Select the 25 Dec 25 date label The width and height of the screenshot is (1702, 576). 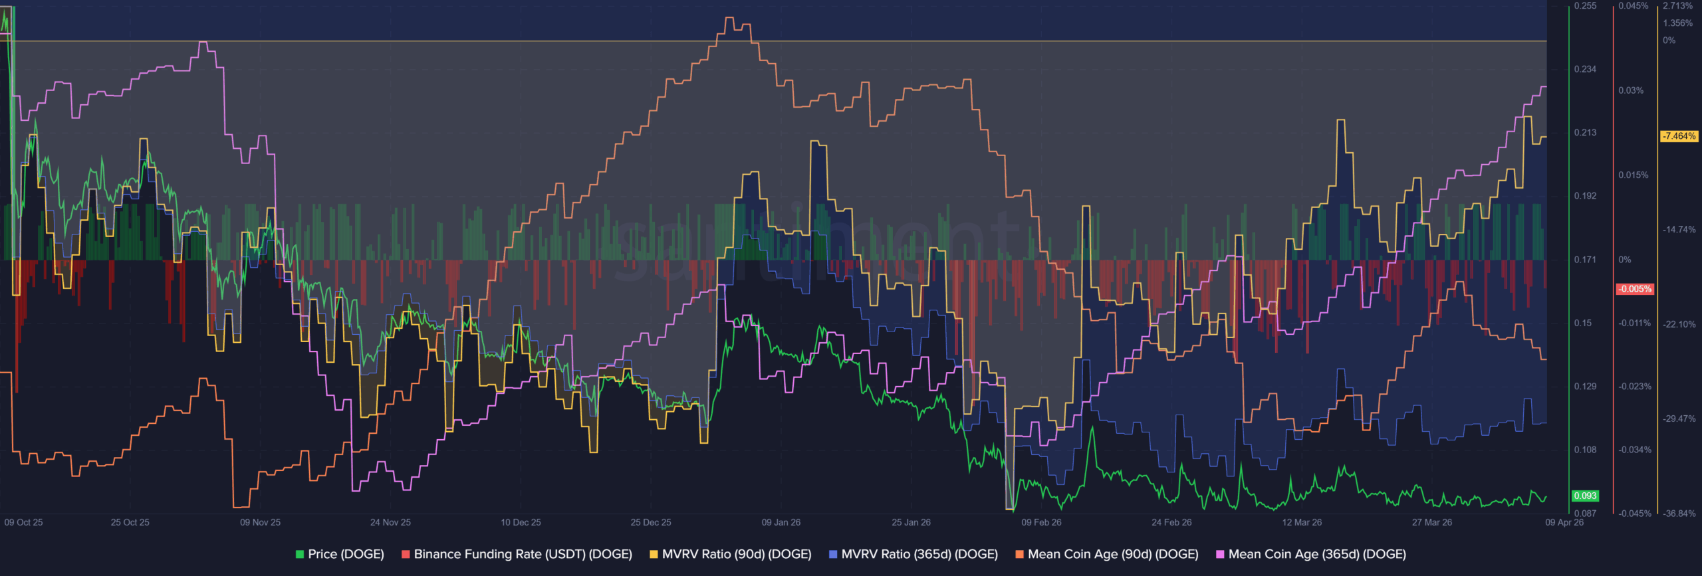click(x=651, y=522)
